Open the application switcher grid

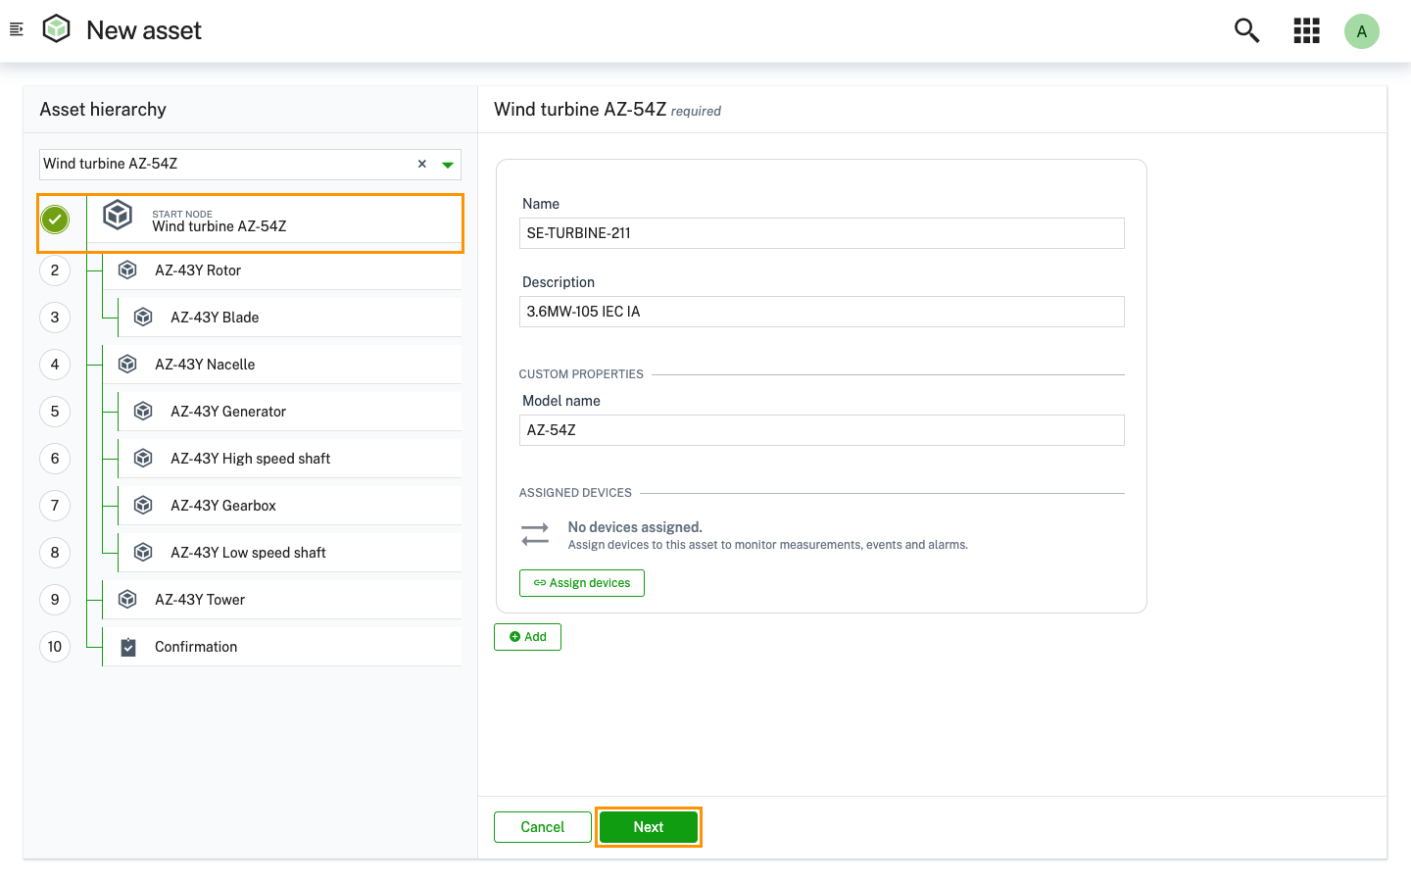(x=1306, y=30)
